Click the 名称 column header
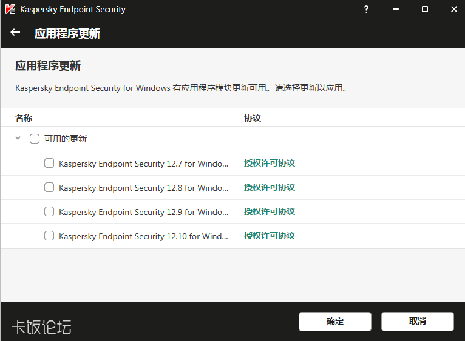The width and height of the screenshot is (465, 341). tap(24, 118)
